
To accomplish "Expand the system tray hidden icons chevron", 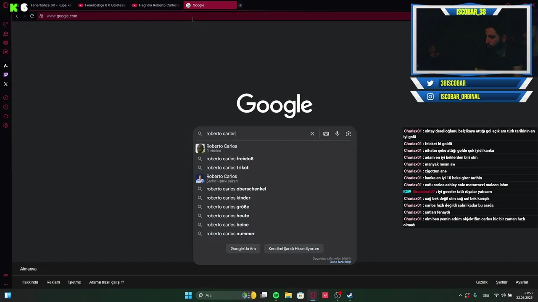I will (461, 295).
